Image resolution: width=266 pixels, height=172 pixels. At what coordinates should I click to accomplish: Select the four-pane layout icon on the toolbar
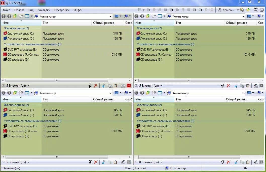pos(140,10)
